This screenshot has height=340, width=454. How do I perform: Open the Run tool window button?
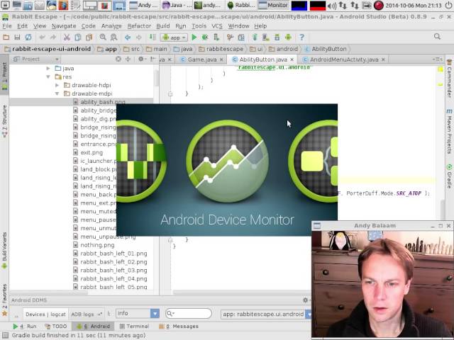point(25,327)
